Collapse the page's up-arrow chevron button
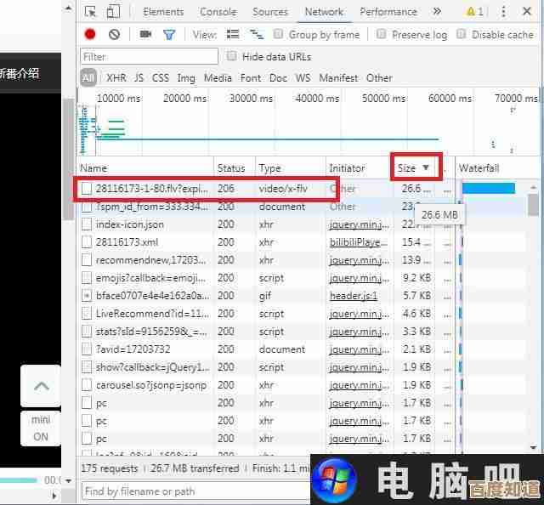Image resolution: width=544 pixels, height=505 pixels. pos(41,386)
